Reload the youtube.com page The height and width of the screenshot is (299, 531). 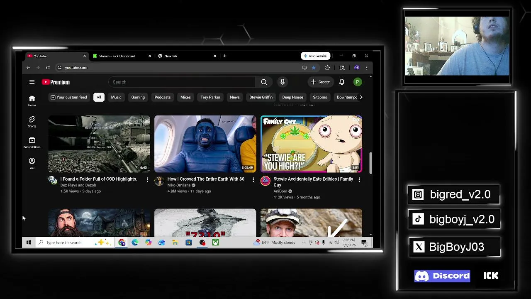[x=48, y=68]
